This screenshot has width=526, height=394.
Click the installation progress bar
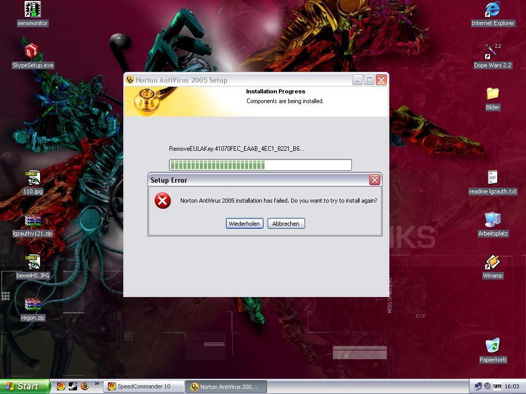260,165
